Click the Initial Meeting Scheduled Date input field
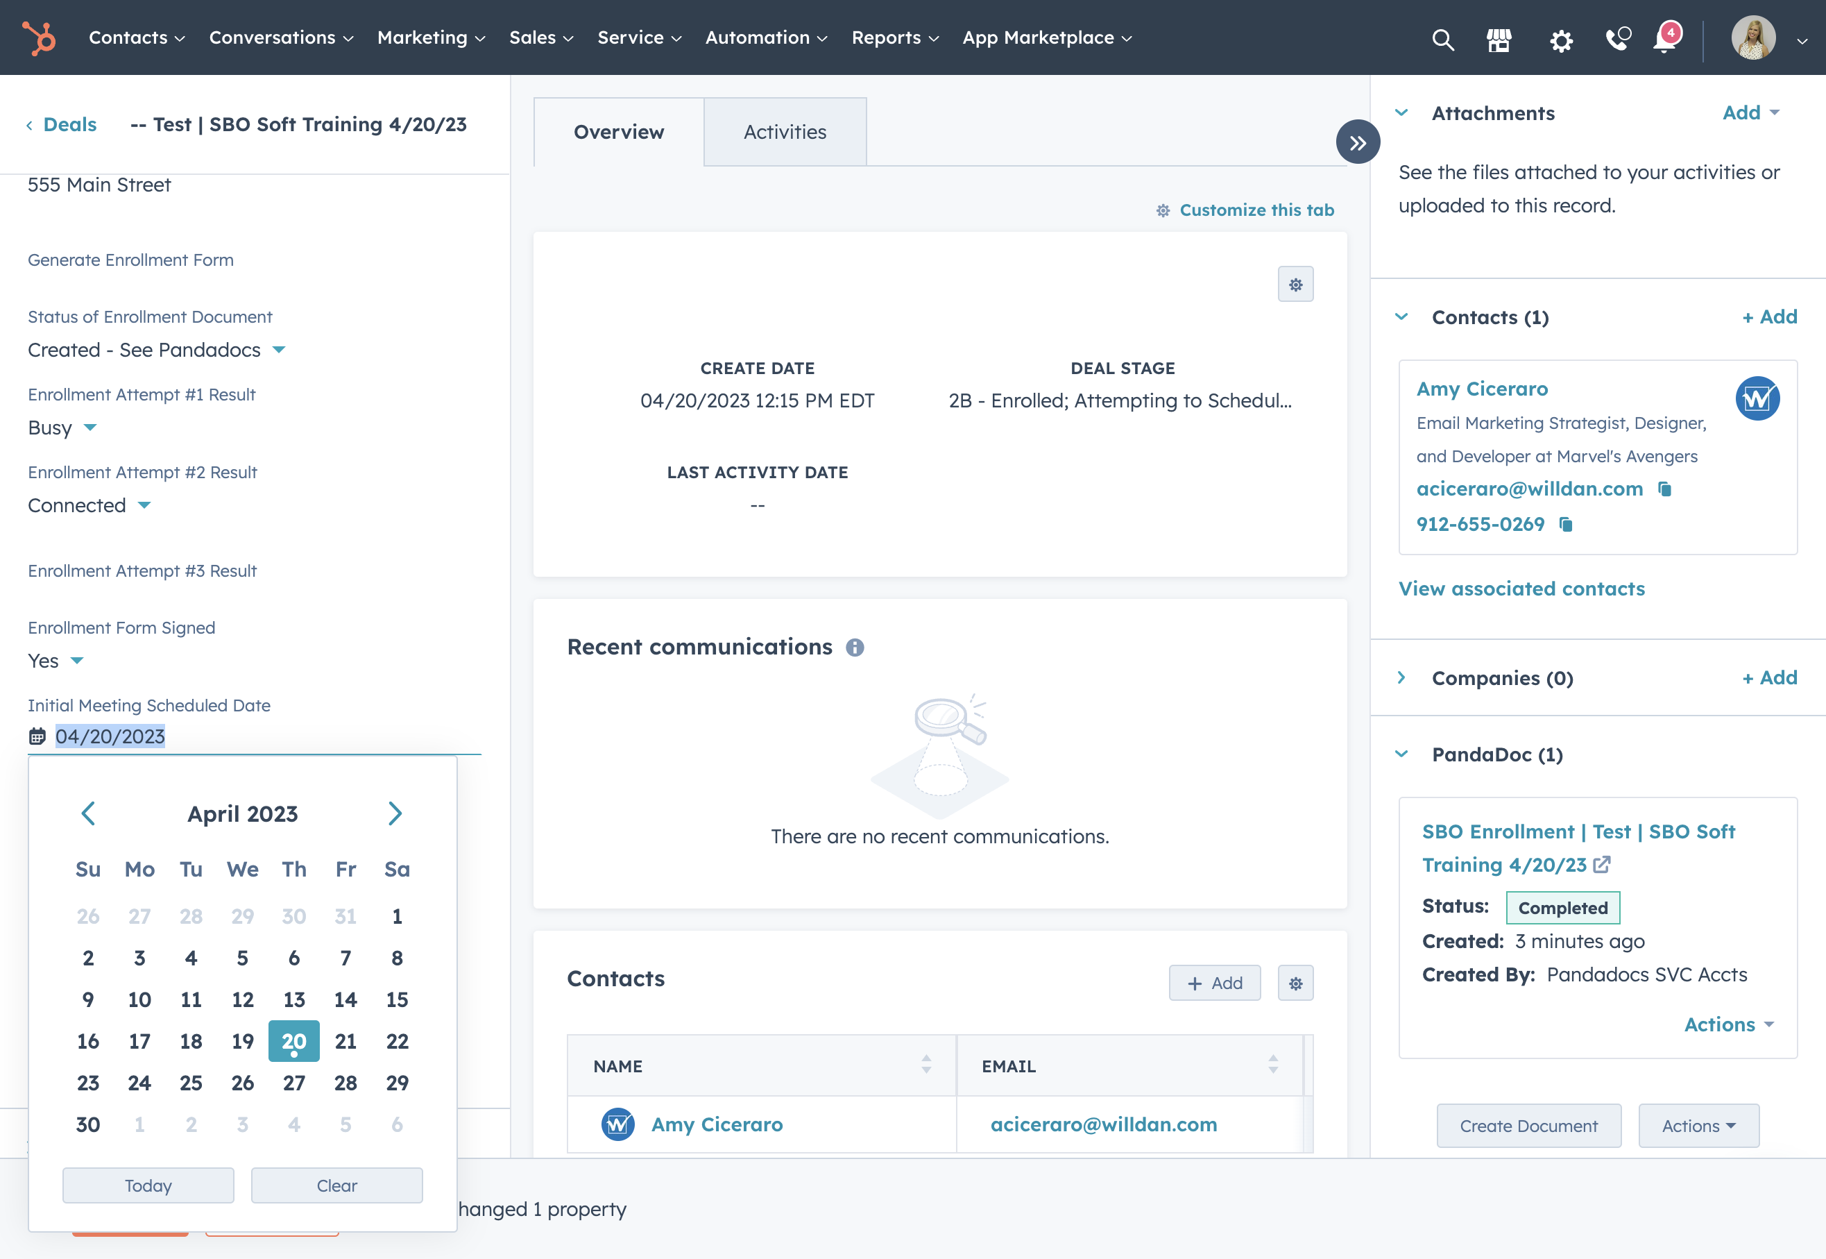This screenshot has width=1826, height=1259. (255, 737)
